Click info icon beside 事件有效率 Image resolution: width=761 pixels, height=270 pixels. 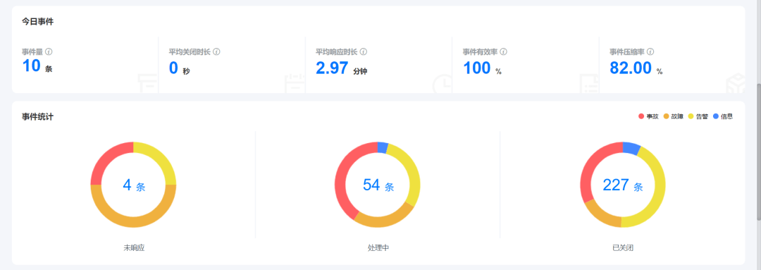(x=504, y=52)
